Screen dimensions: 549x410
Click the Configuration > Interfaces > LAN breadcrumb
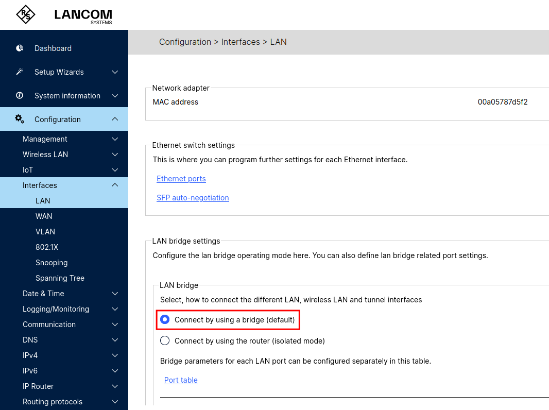pos(222,42)
